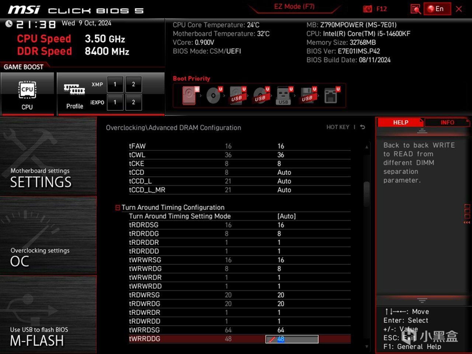Click the help panel bottom grip handle
472x354 pixels.
click(x=422, y=300)
